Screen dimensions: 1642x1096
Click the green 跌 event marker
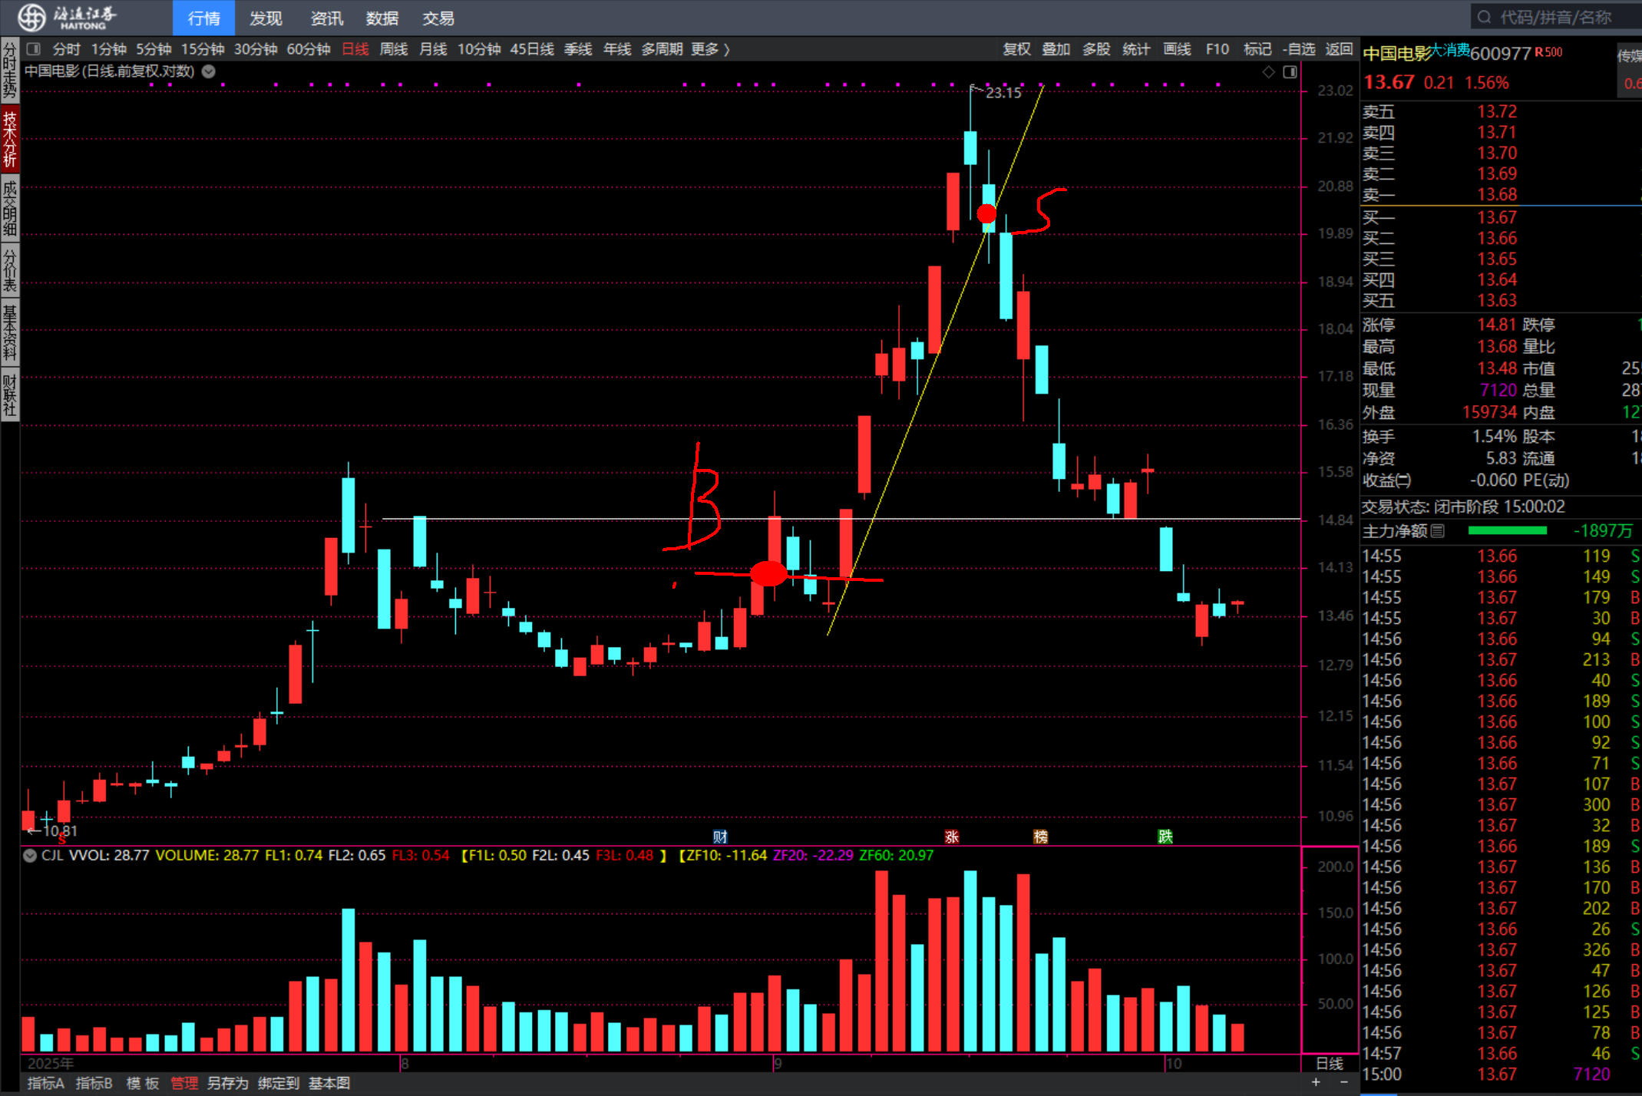coord(1165,837)
